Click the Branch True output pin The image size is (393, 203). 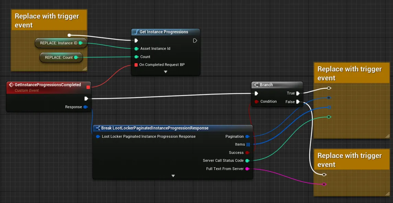pyautogui.click(x=298, y=93)
